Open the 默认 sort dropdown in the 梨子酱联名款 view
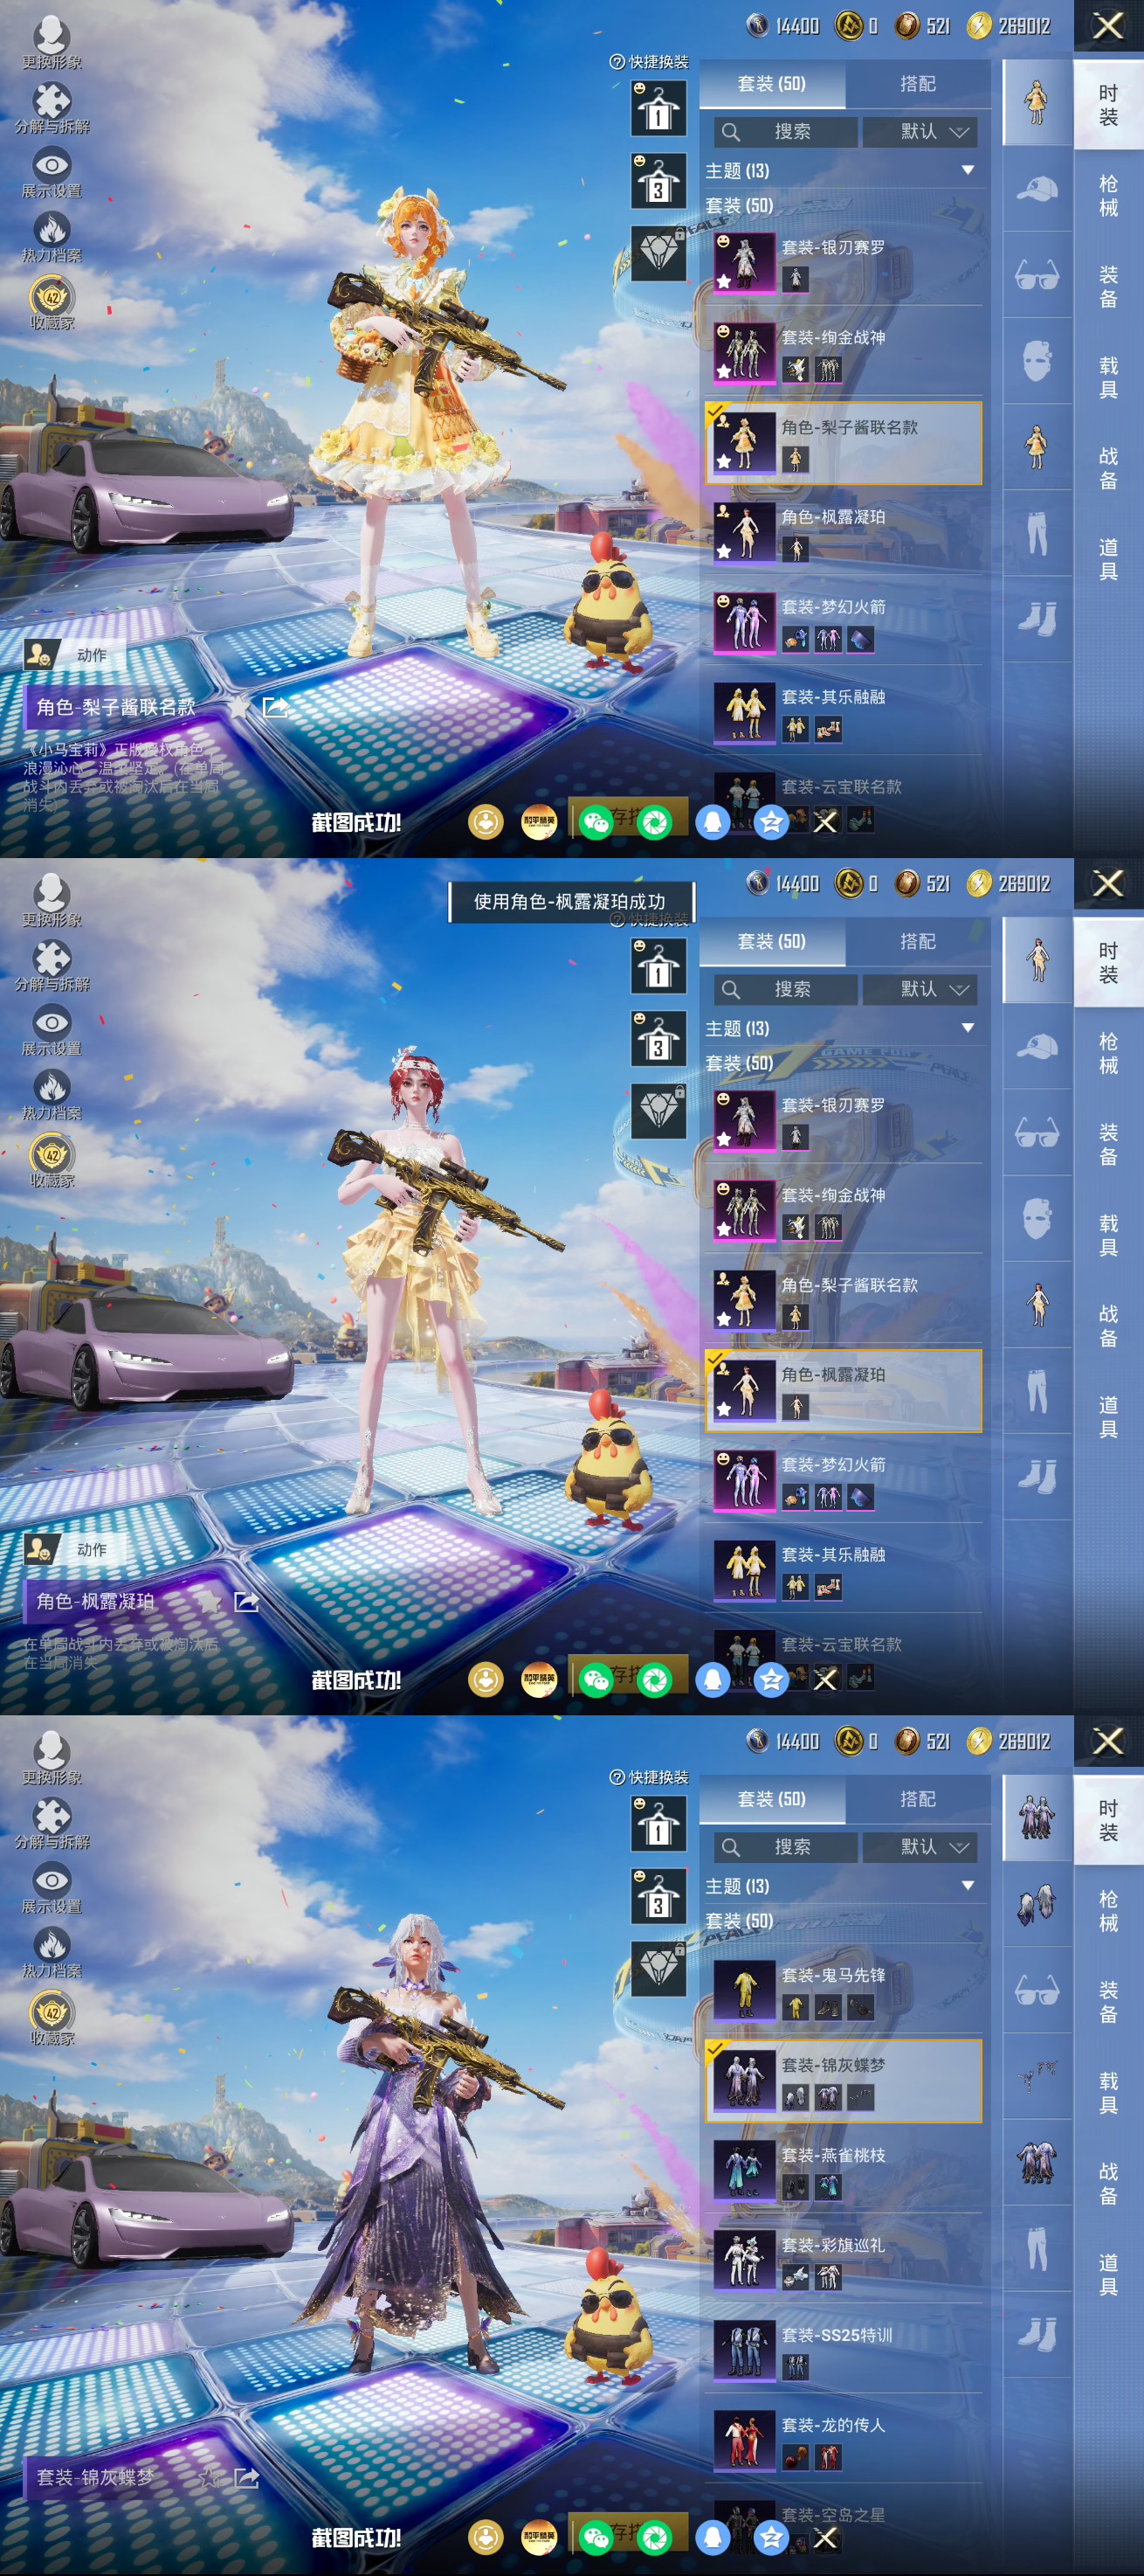This screenshot has height=2576, width=1144. coord(920,132)
